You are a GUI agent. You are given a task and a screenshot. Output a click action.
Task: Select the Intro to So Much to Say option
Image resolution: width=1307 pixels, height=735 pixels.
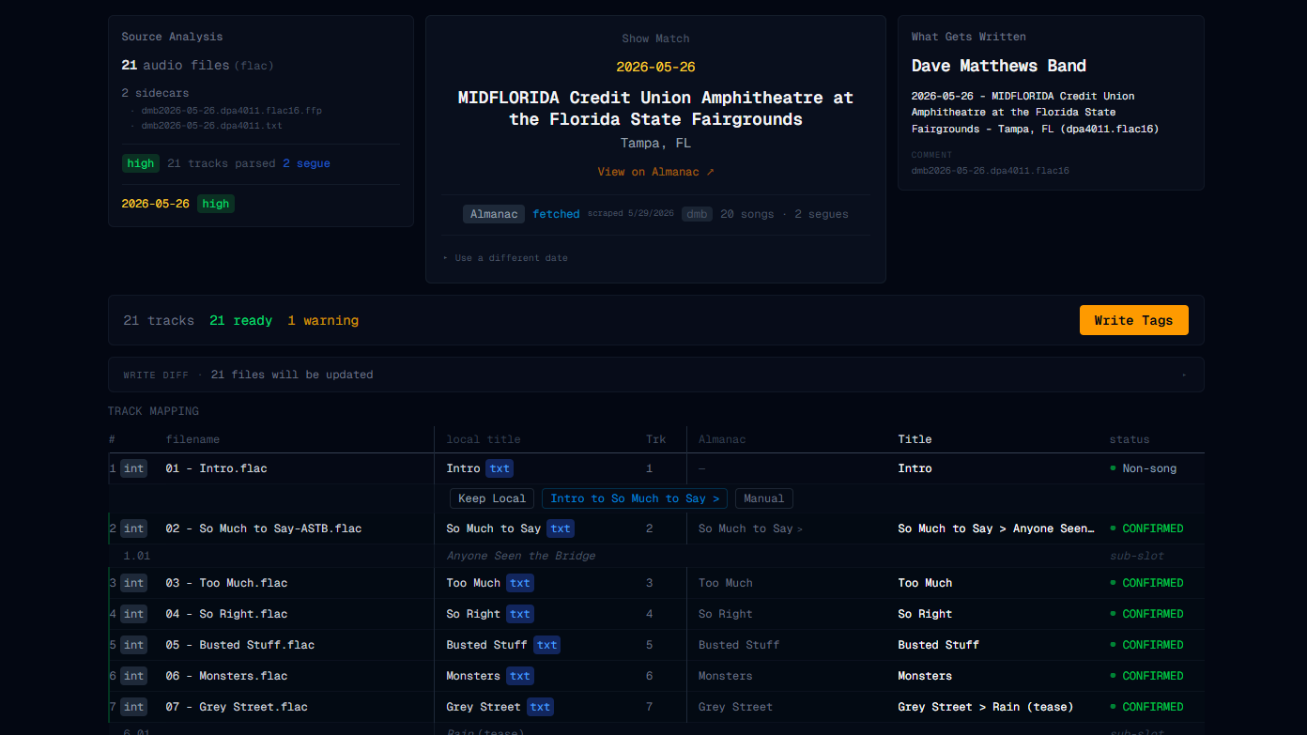coord(635,498)
